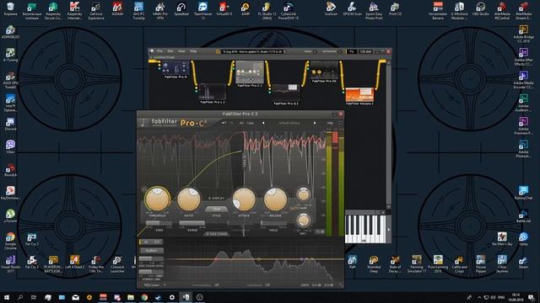Click the 100% output mix button
540x303 pixels.
[305, 284]
